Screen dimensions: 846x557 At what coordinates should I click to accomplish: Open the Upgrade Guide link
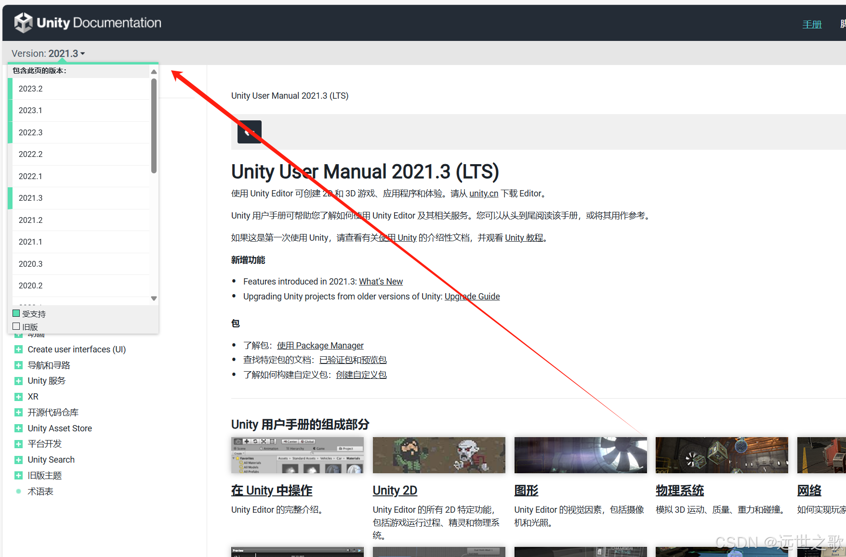pos(472,297)
